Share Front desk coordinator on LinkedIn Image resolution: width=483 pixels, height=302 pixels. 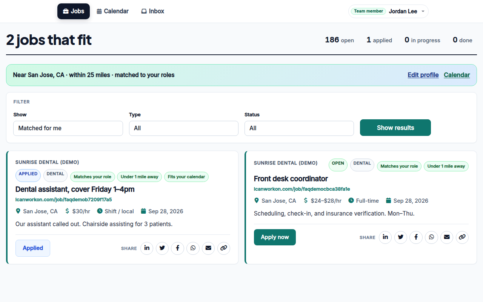pyautogui.click(x=385, y=237)
